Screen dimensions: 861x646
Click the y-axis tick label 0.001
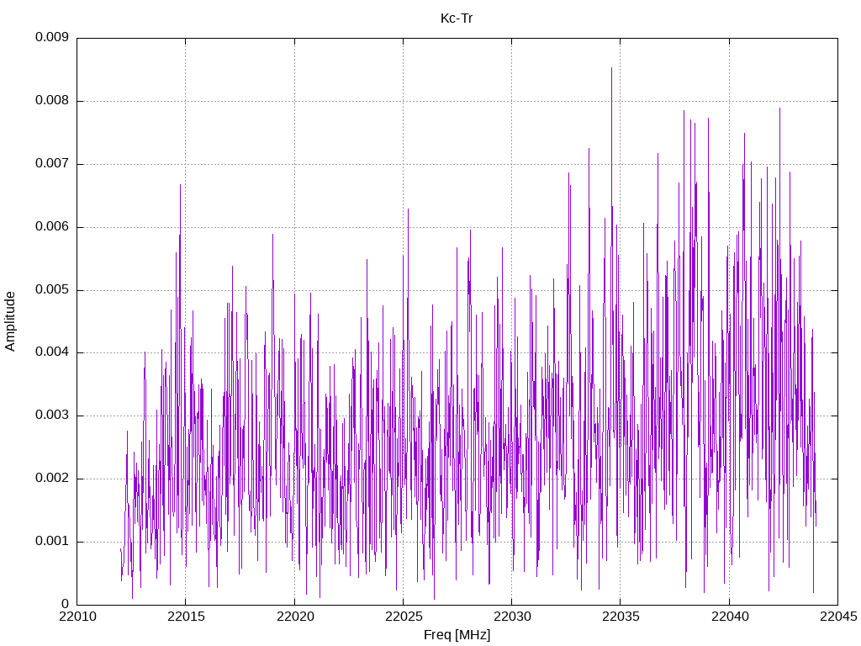pyautogui.click(x=52, y=541)
